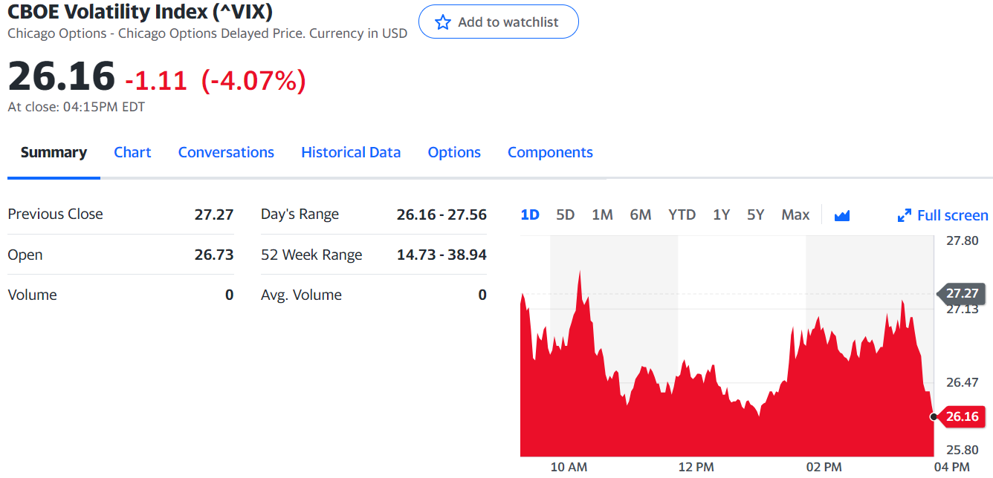The height and width of the screenshot is (478, 993).
Task: Open the chart type area-chart icon
Action: click(842, 215)
